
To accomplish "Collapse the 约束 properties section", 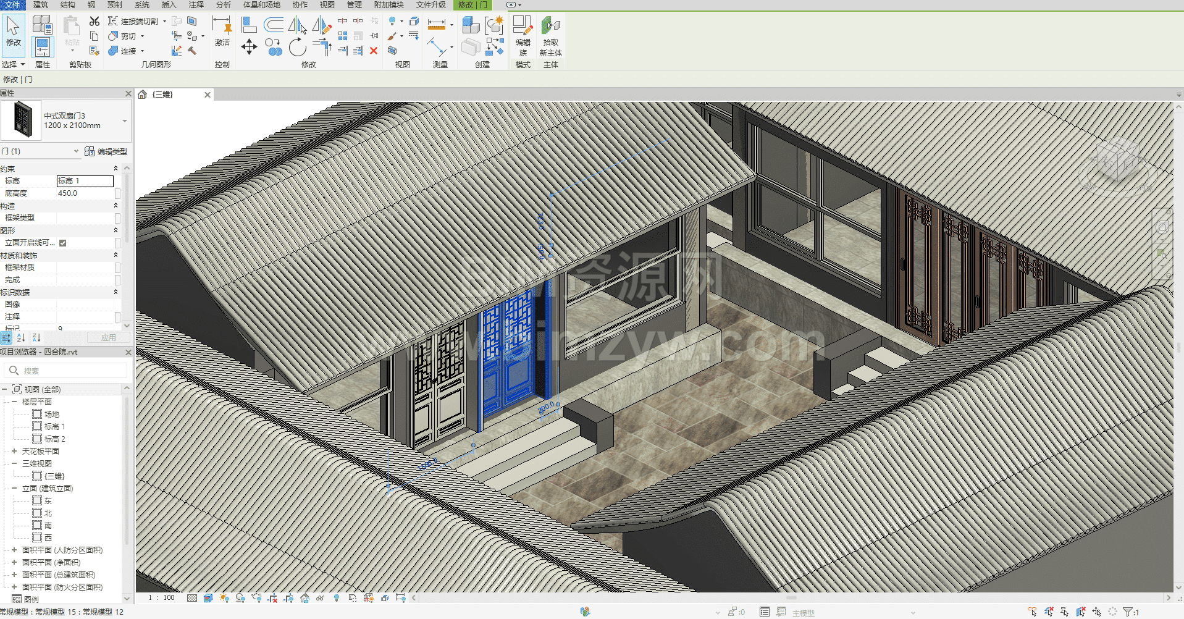I will point(115,169).
